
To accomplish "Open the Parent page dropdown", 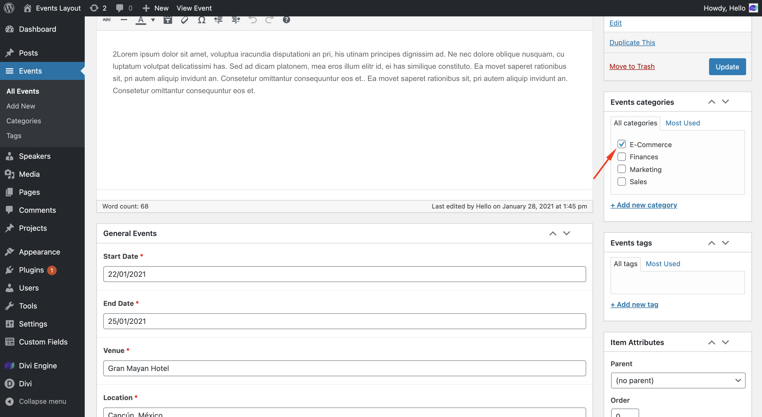I will pyautogui.click(x=678, y=380).
